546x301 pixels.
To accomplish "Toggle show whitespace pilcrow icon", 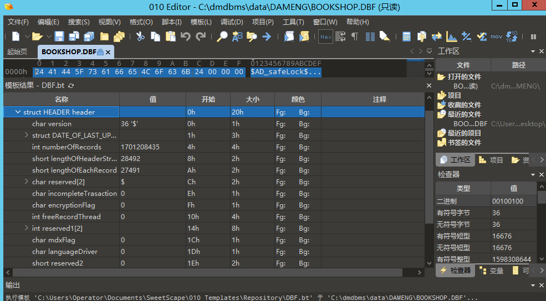I will pyautogui.click(x=355, y=36).
